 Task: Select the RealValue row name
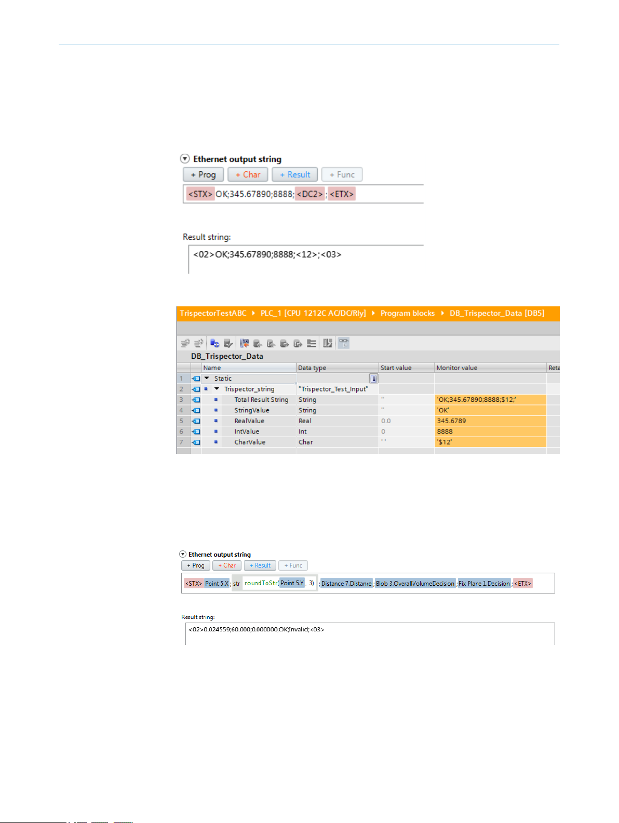click(x=249, y=421)
